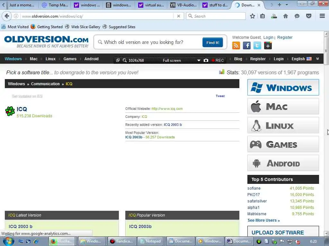Switch to the virtual au... browser tab
This screenshot has height=246, width=329.
pyautogui.click(x=152, y=5)
